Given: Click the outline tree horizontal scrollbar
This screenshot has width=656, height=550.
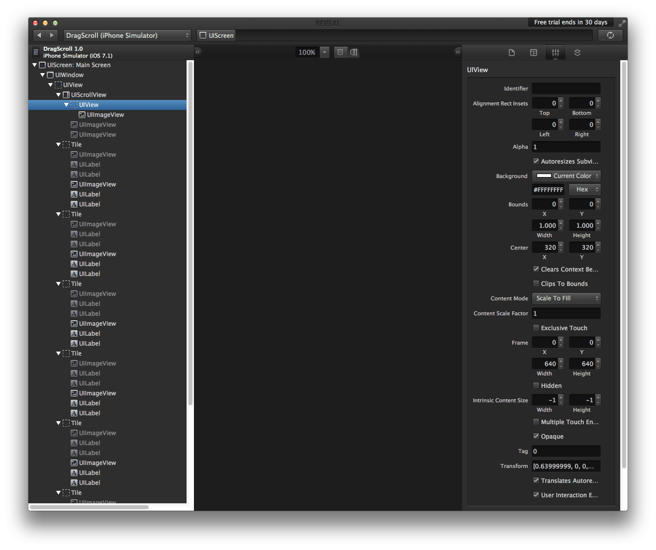Looking at the screenshot, I should (90, 507).
